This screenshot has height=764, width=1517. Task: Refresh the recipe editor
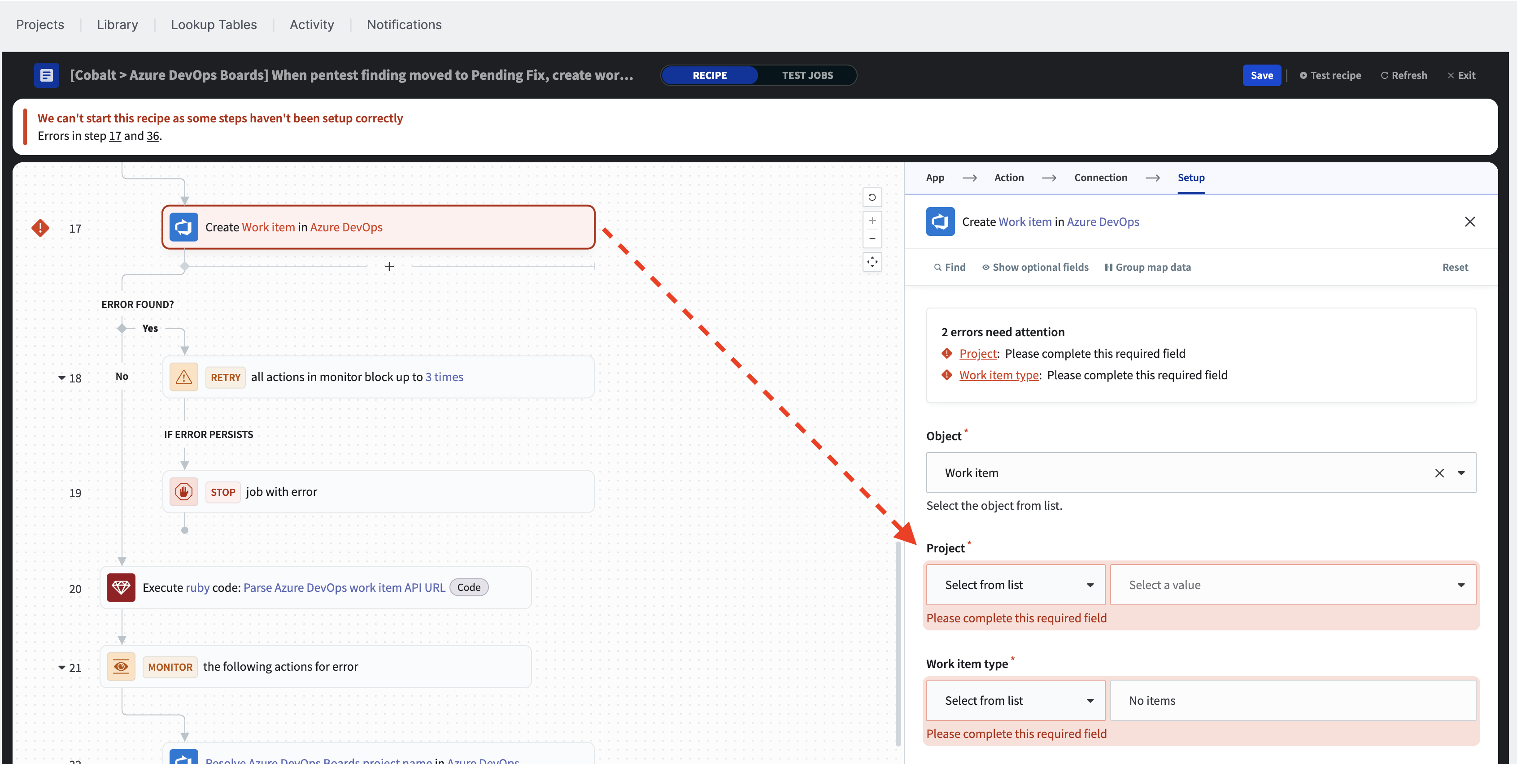point(1404,75)
